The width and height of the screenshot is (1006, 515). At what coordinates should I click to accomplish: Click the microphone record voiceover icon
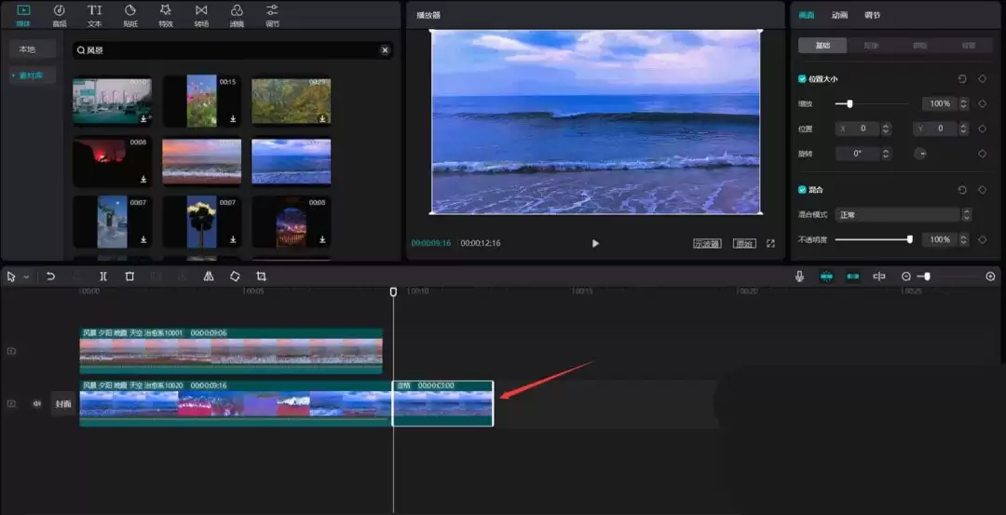[x=799, y=277]
